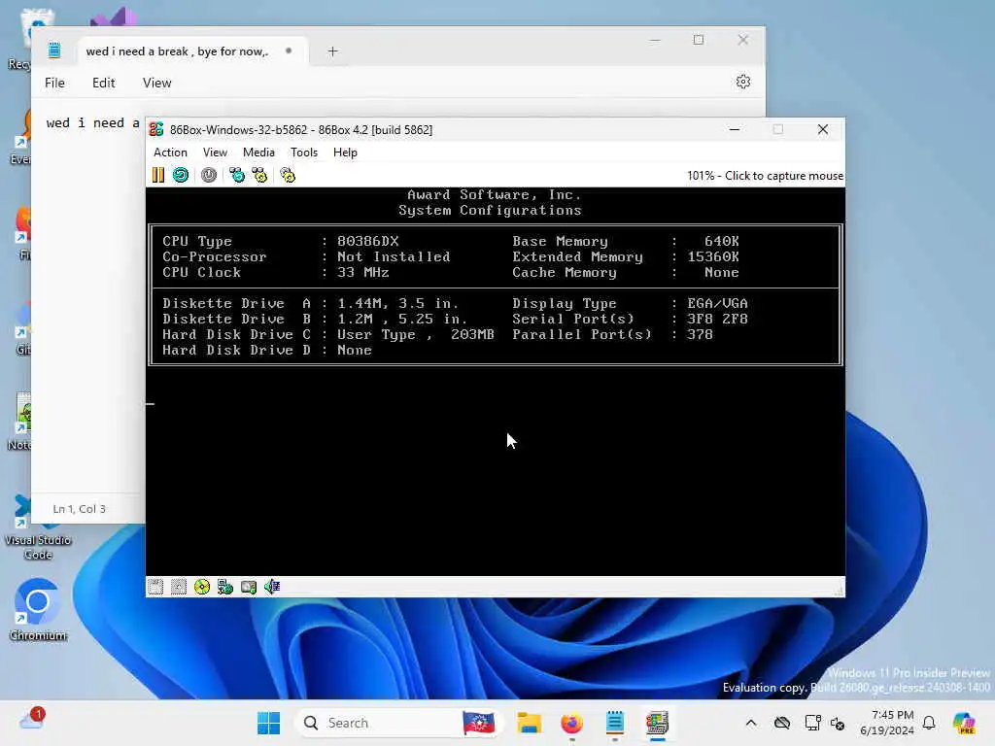Click the OneDrive cloud tray icon
Screen dimensions: 995x746
[782, 723]
